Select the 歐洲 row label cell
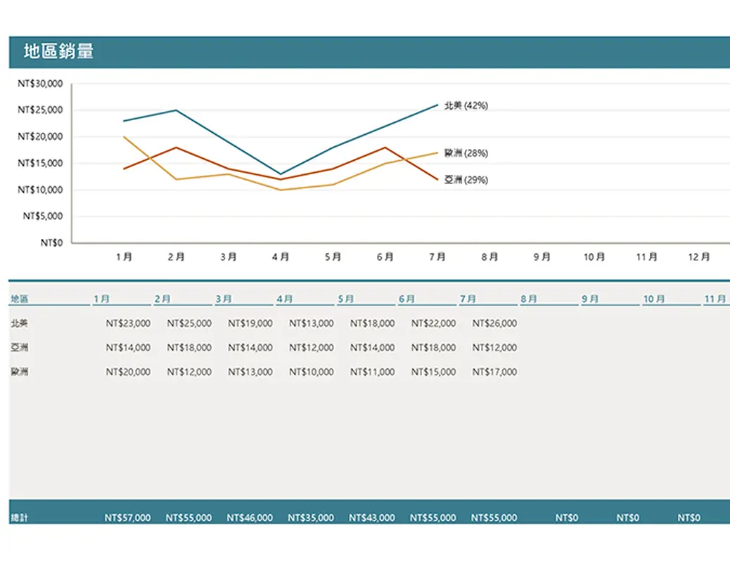 (20, 372)
